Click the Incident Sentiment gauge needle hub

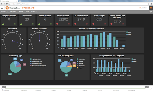click(39, 41)
